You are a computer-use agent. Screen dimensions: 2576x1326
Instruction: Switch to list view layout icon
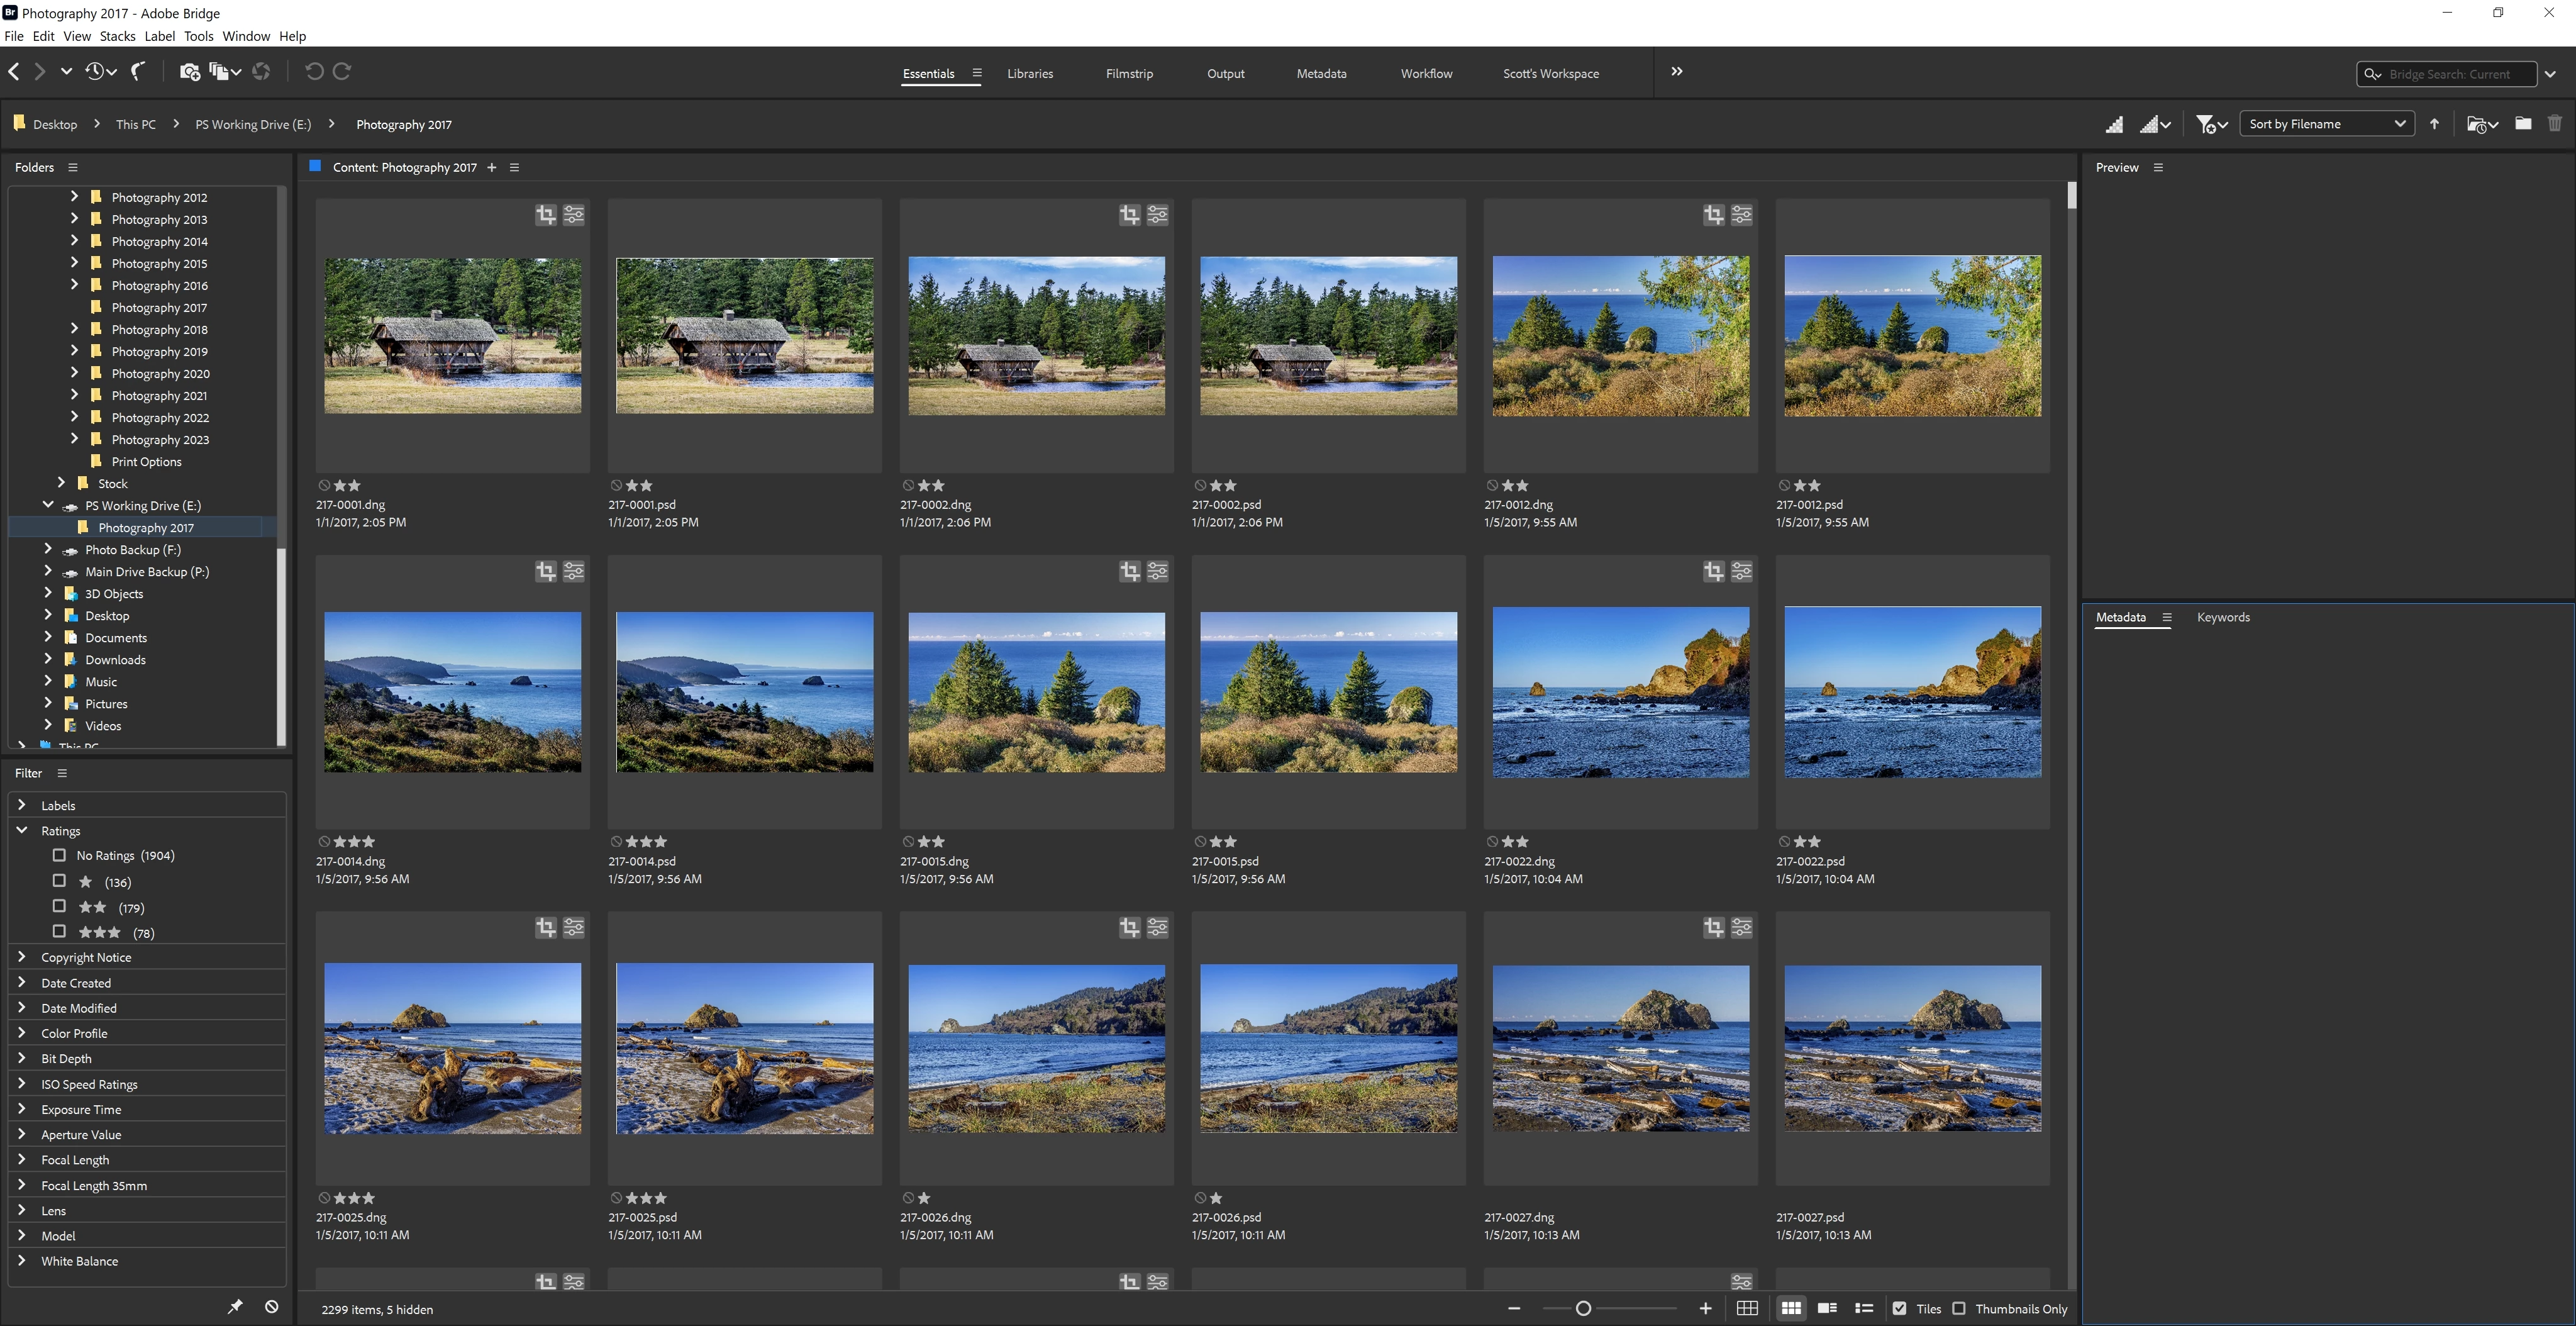(1863, 1308)
